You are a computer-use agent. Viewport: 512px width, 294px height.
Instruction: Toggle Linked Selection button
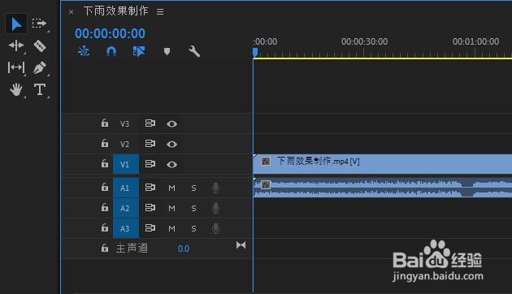tap(139, 51)
